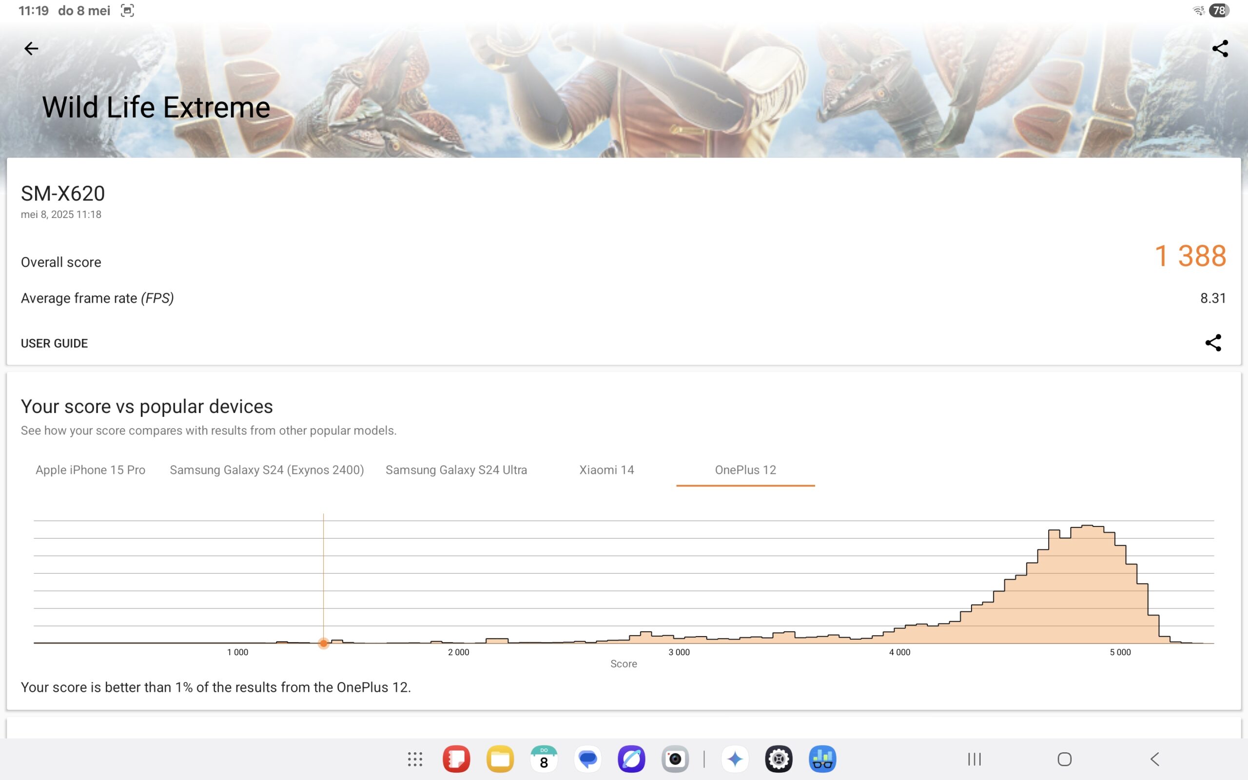
Task: Launch the Samsung Internet browser
Action: point(631,760)
